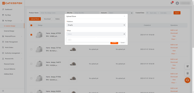Expand More menu for design_744073
The image size is (194, 93).
coord(174,68)
